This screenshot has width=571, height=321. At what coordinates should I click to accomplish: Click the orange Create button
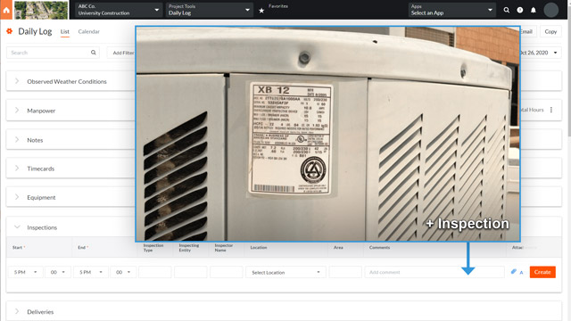click(x=542, y=272)
